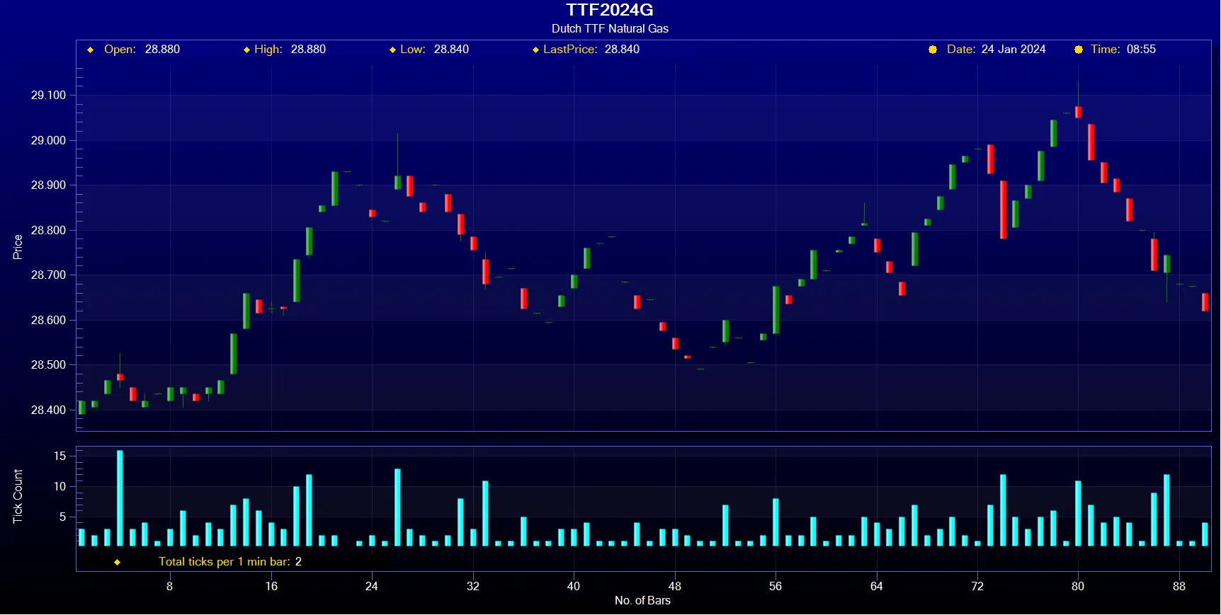The width and height of the screenshot is (1221, 615).
Task: Click bar number 72 on the x-axis
Action: [977, 586]
